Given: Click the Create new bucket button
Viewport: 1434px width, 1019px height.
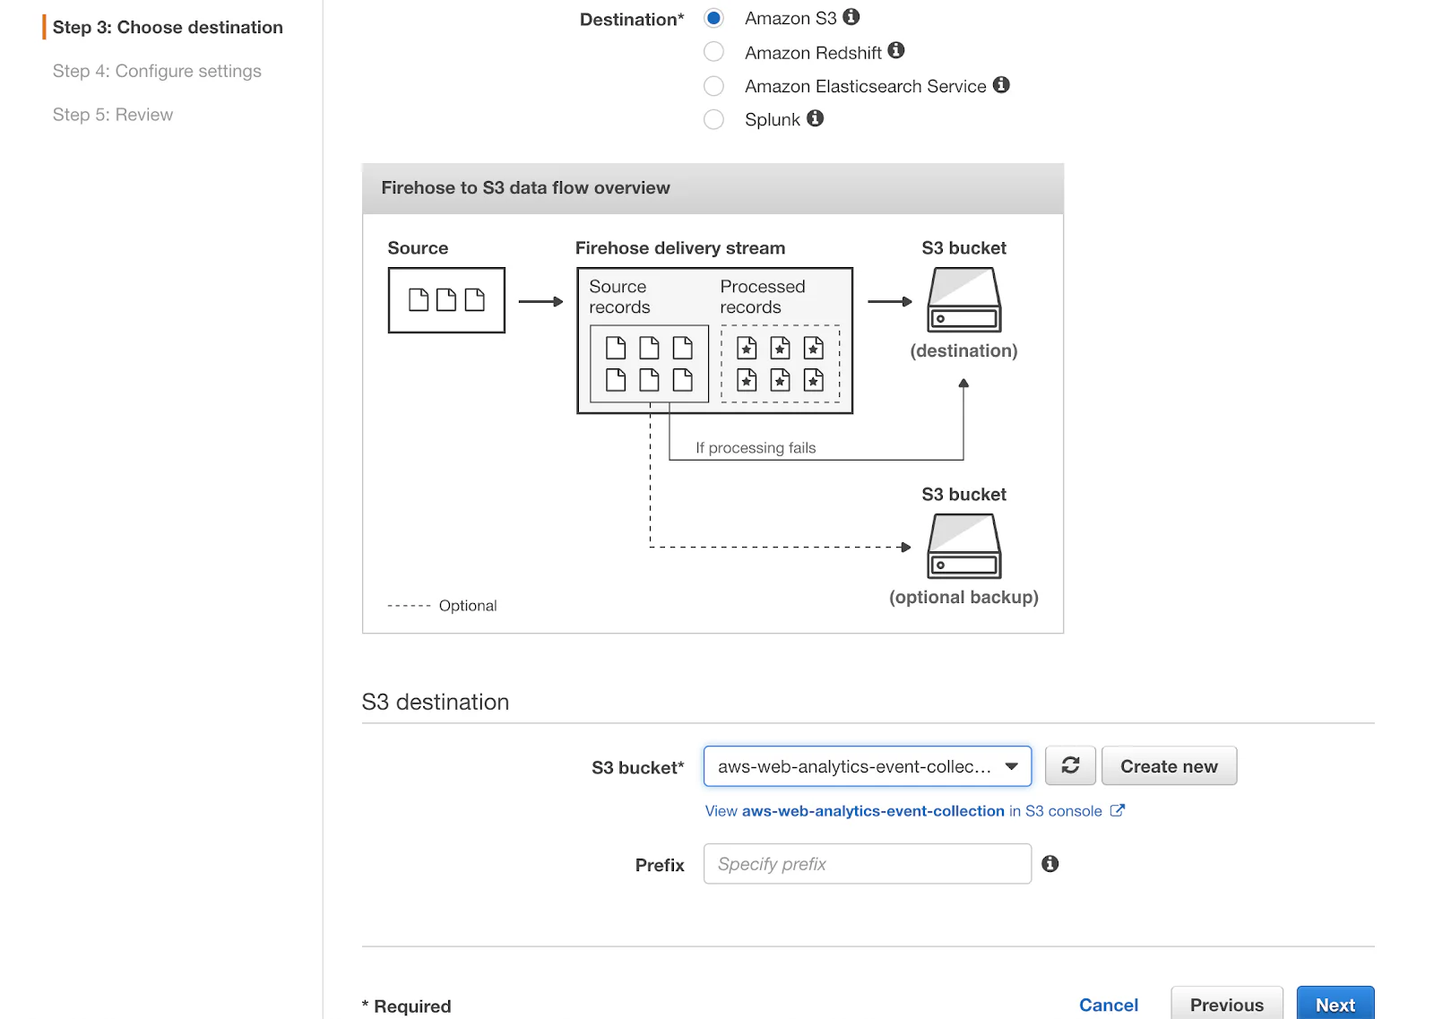Looking at the screenshot, I should point(1169,766).
